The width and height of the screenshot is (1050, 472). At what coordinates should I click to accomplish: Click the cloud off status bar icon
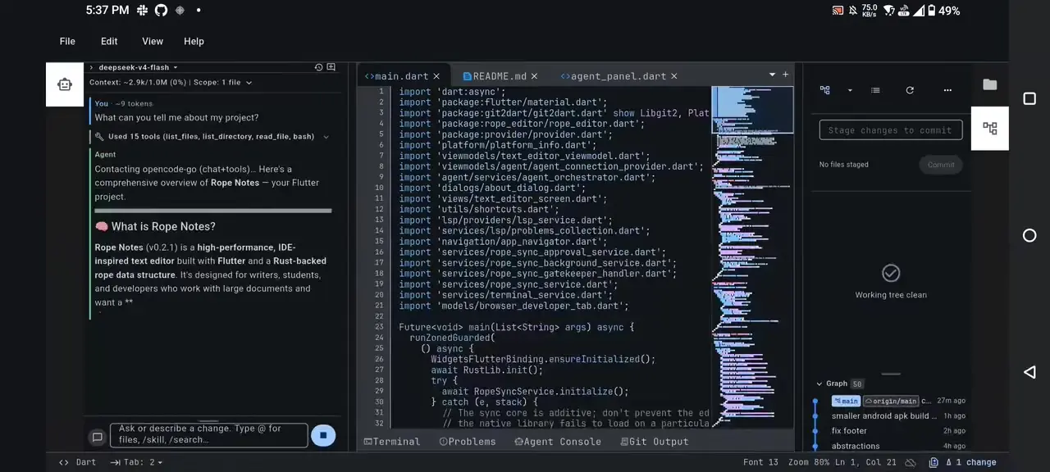(911, 462)
